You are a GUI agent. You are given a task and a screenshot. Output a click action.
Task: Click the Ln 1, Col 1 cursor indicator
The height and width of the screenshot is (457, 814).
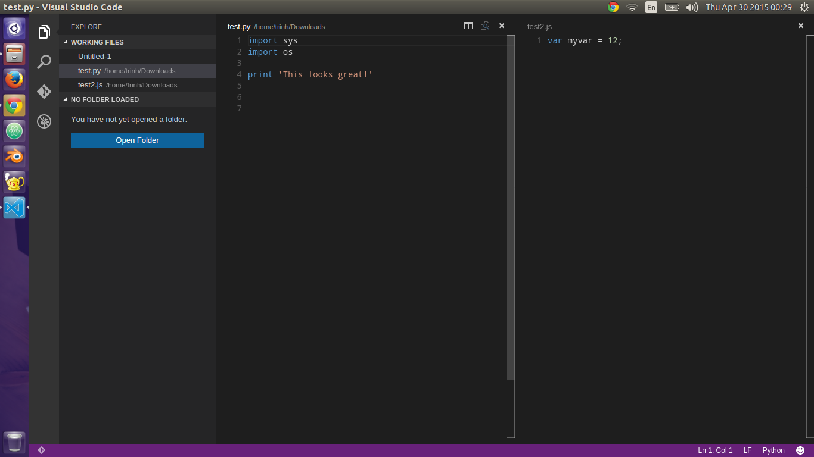714,450
